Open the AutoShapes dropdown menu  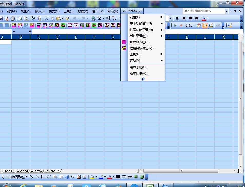pos(18,177)
